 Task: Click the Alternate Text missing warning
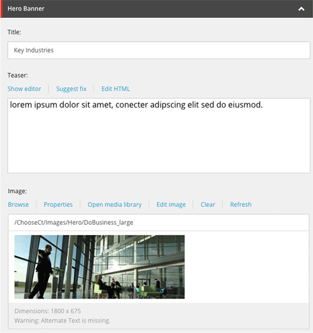[62, 320]
